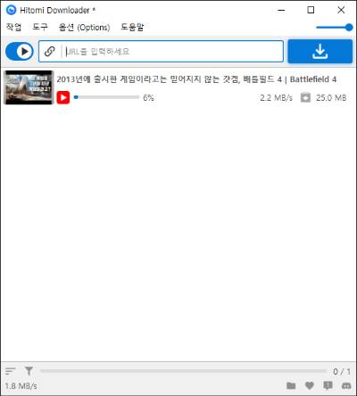The image size is (357, 396).
Task: Open the Battlefield 4 video thumbnail
Action: coord(29,87)
